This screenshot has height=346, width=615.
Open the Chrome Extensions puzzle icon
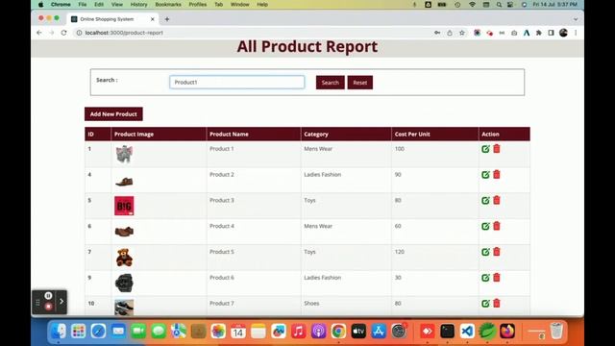click(538, 33)
